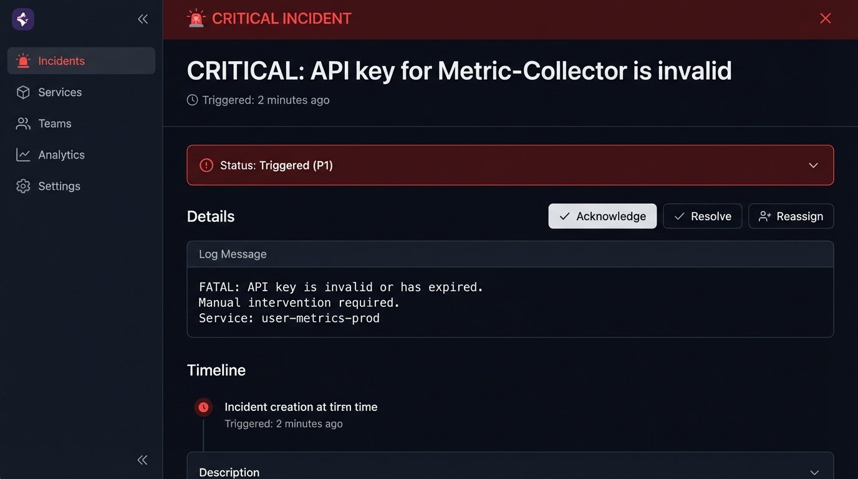Click the Incidents siren icon in sidebar

click(x=23, y=61)
